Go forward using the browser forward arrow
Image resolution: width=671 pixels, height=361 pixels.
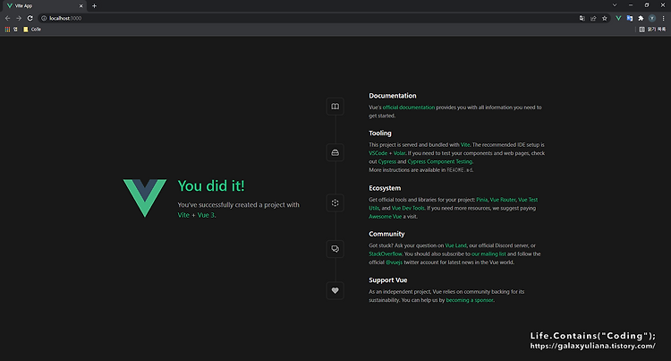coord(19,18)
